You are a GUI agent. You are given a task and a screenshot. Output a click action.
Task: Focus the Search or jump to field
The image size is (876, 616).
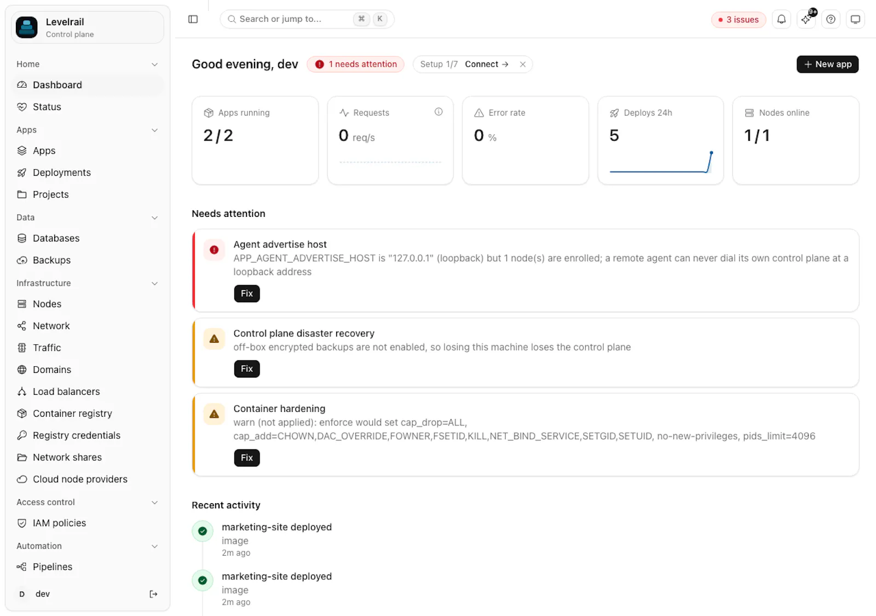click(x=307, y=19)
